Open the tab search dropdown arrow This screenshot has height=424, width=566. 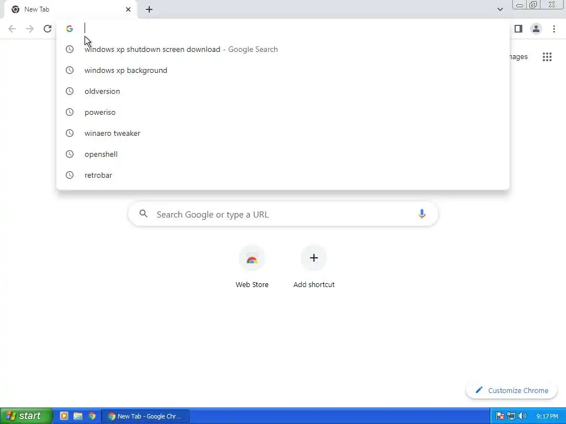click(x=500, y=9)
